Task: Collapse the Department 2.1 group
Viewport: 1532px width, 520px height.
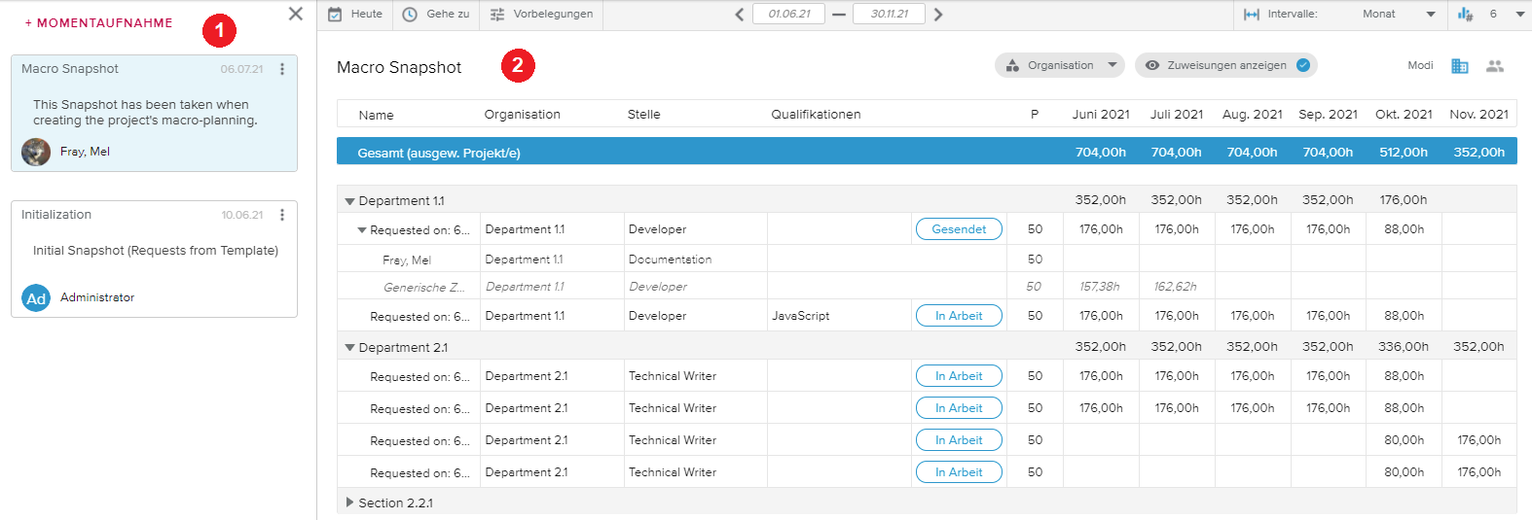Action: (350, 348)
